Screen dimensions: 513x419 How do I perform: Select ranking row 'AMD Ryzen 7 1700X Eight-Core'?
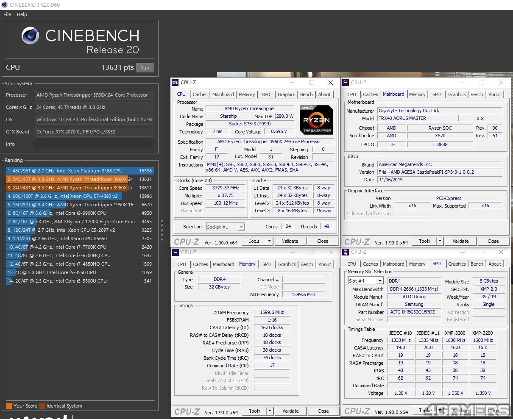coord(80,222)
